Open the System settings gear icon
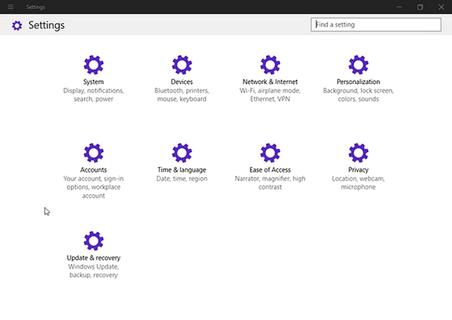The height and width of the screenshot is (320, 452). (x=93, y=65)
